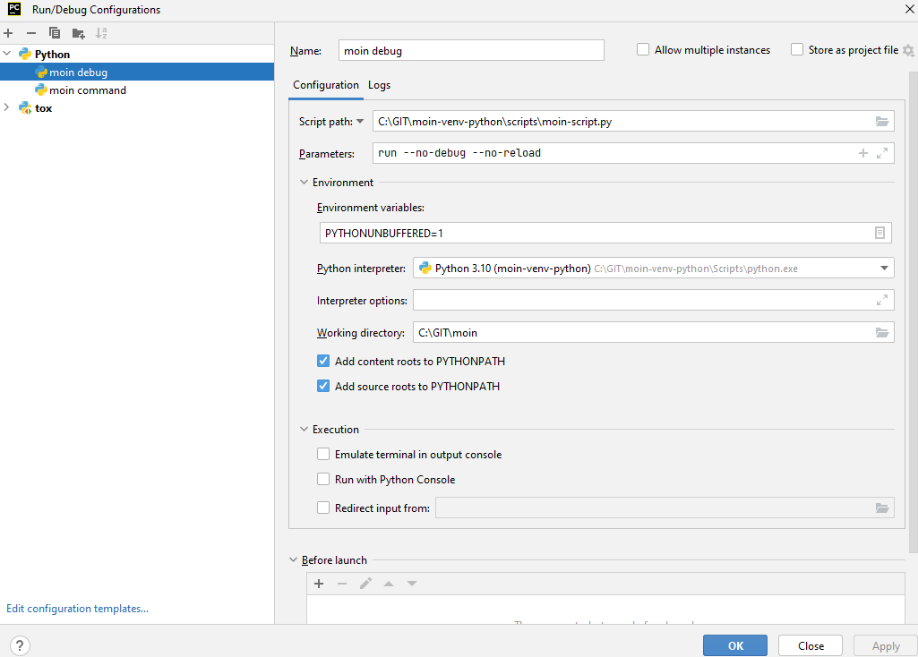Enable the Redirect input from checkbox
Viewport: 918px width, 657px height.
[323, 508]
